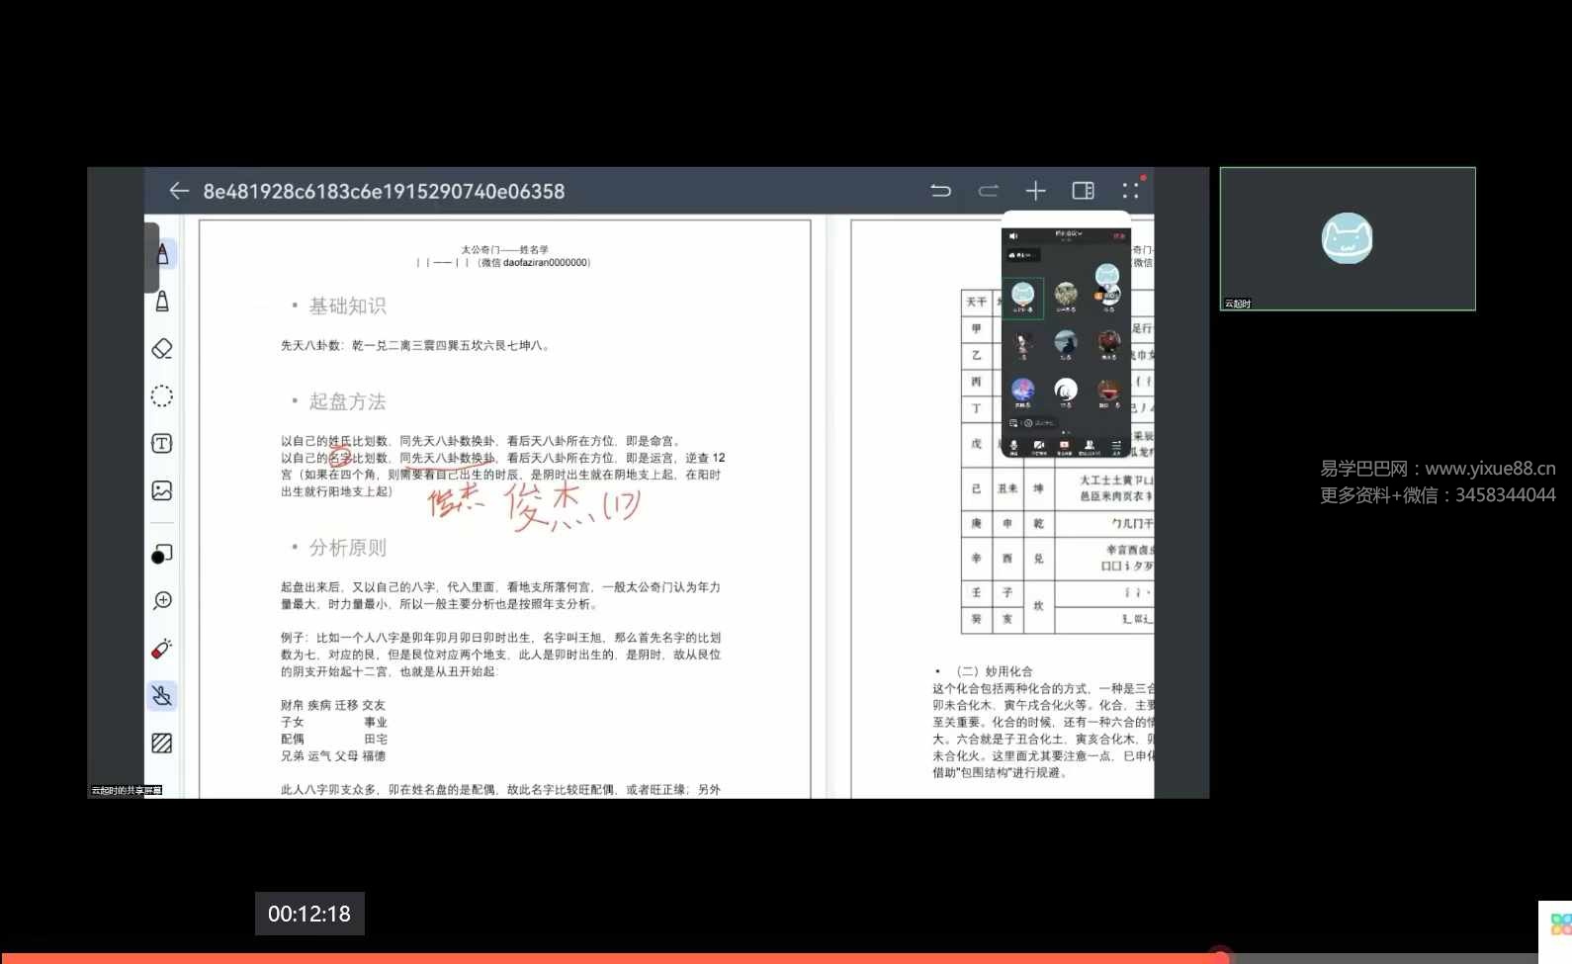Image resolution: width=1572 pixels, height=964 pixels.
Task: Go back using the arrow beside the filename
Action: [x=179, y=191]
